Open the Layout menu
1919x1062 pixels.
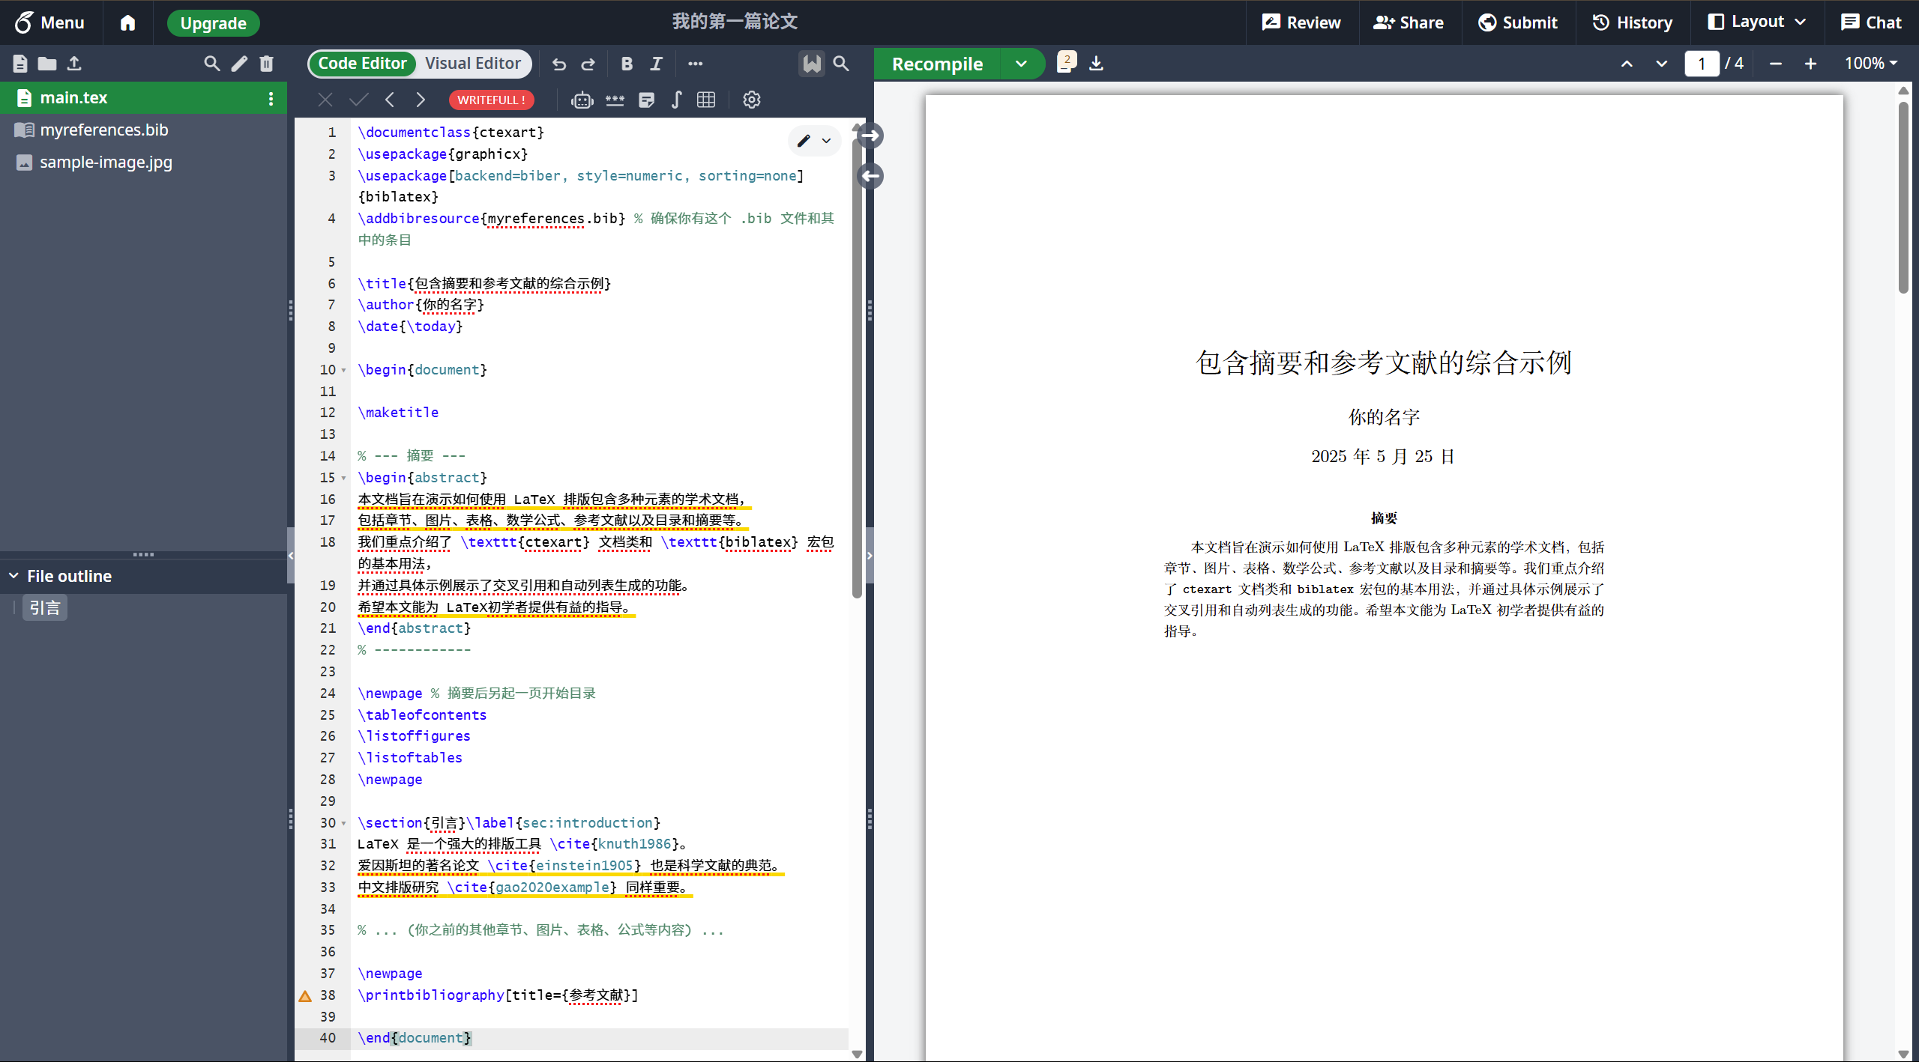[x=1756, y=22]
